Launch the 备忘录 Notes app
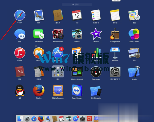 click(x=115, y=15)
